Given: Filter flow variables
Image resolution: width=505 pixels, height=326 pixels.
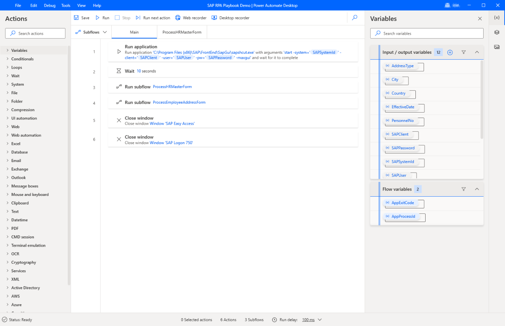Looking at the screenshot, I should pos(463,189).
